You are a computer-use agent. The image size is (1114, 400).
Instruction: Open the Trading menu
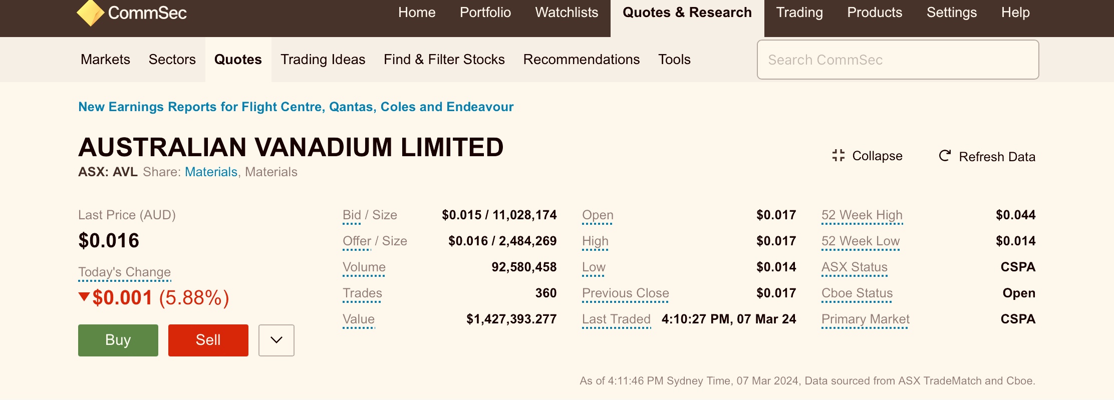pyautogui.click(x=799, y=13)
